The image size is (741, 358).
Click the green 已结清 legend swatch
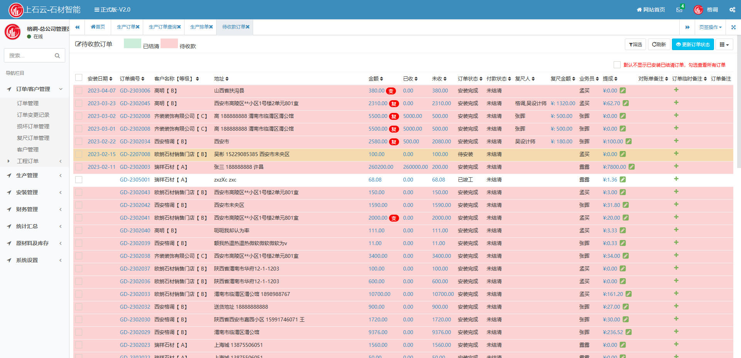[132, 44]
